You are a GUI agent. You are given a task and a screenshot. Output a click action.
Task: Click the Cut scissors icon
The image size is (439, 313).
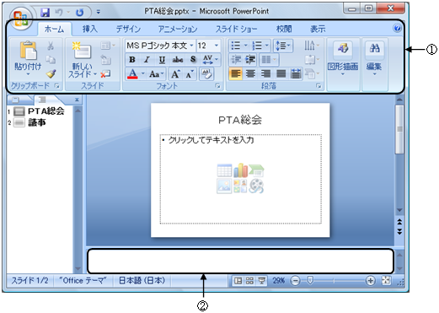point(51,46)
